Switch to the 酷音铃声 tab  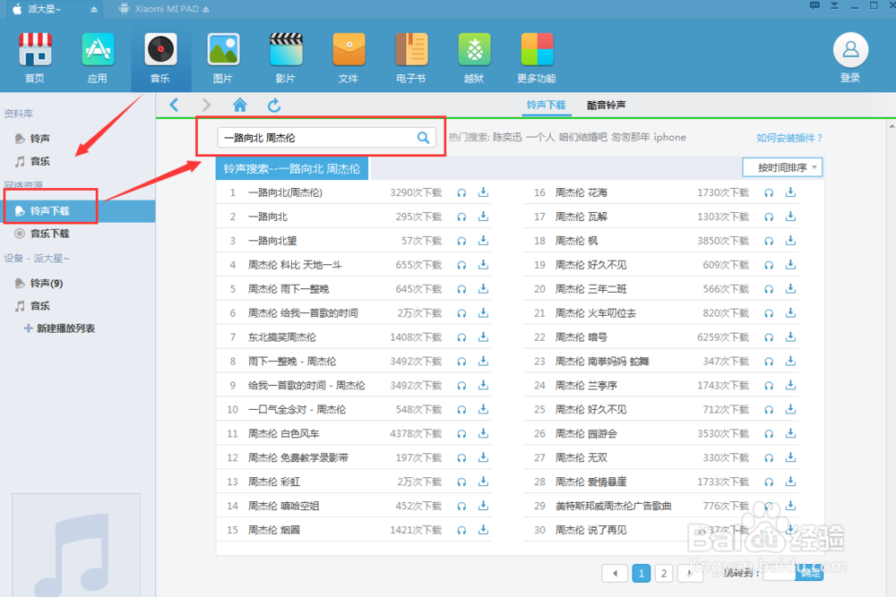(x=607, y=105)
